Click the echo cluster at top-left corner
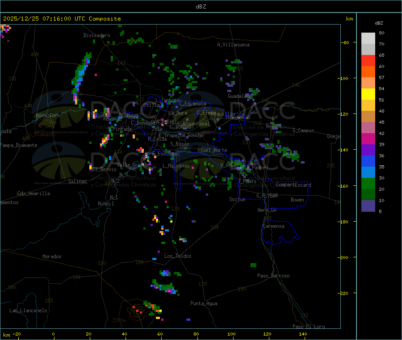The image size is (402, 340). pyautogui.click(x=5, y=30)
